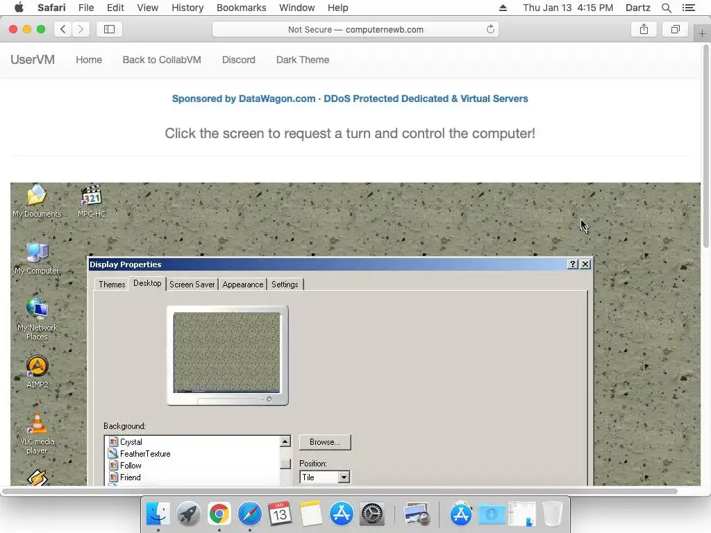This screenshot has width=711, height=533.
Task: Open Safari's Share button
Action: pyautogui.click(x=644, y=29)
